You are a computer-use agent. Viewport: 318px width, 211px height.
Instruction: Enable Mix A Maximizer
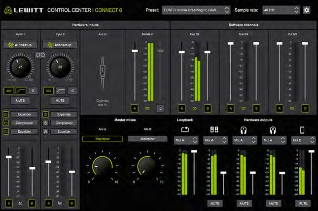click(103, 139)
